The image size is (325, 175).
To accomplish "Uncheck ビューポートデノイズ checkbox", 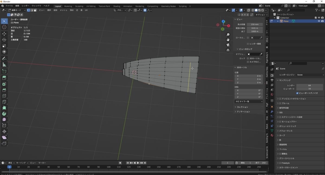I will (x=297, y=93).
